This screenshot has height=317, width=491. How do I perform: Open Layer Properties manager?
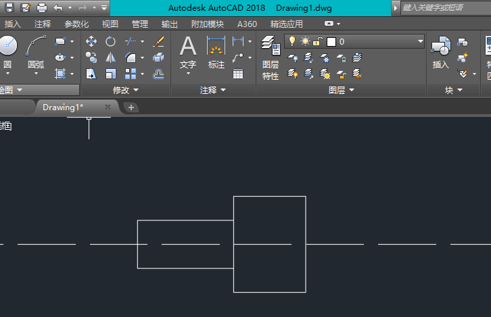(271, 45)
